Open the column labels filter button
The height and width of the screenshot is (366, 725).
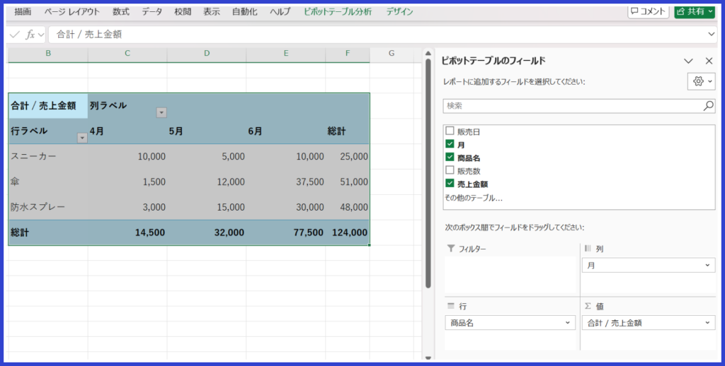pos(161,112)
